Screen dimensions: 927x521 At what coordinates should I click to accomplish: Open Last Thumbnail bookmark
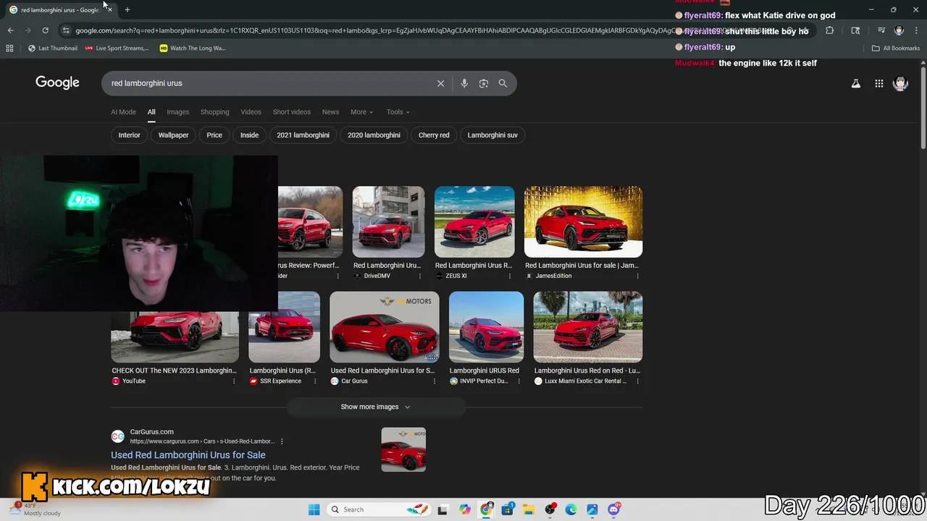[x=53, y=48]
